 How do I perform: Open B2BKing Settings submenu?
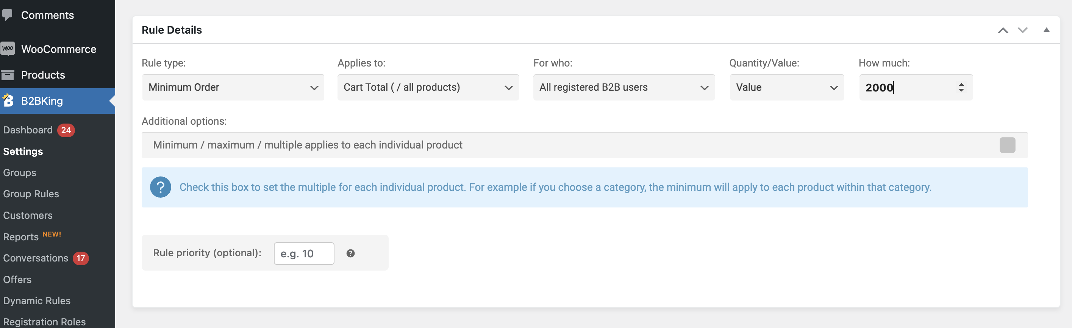[23, 152]
